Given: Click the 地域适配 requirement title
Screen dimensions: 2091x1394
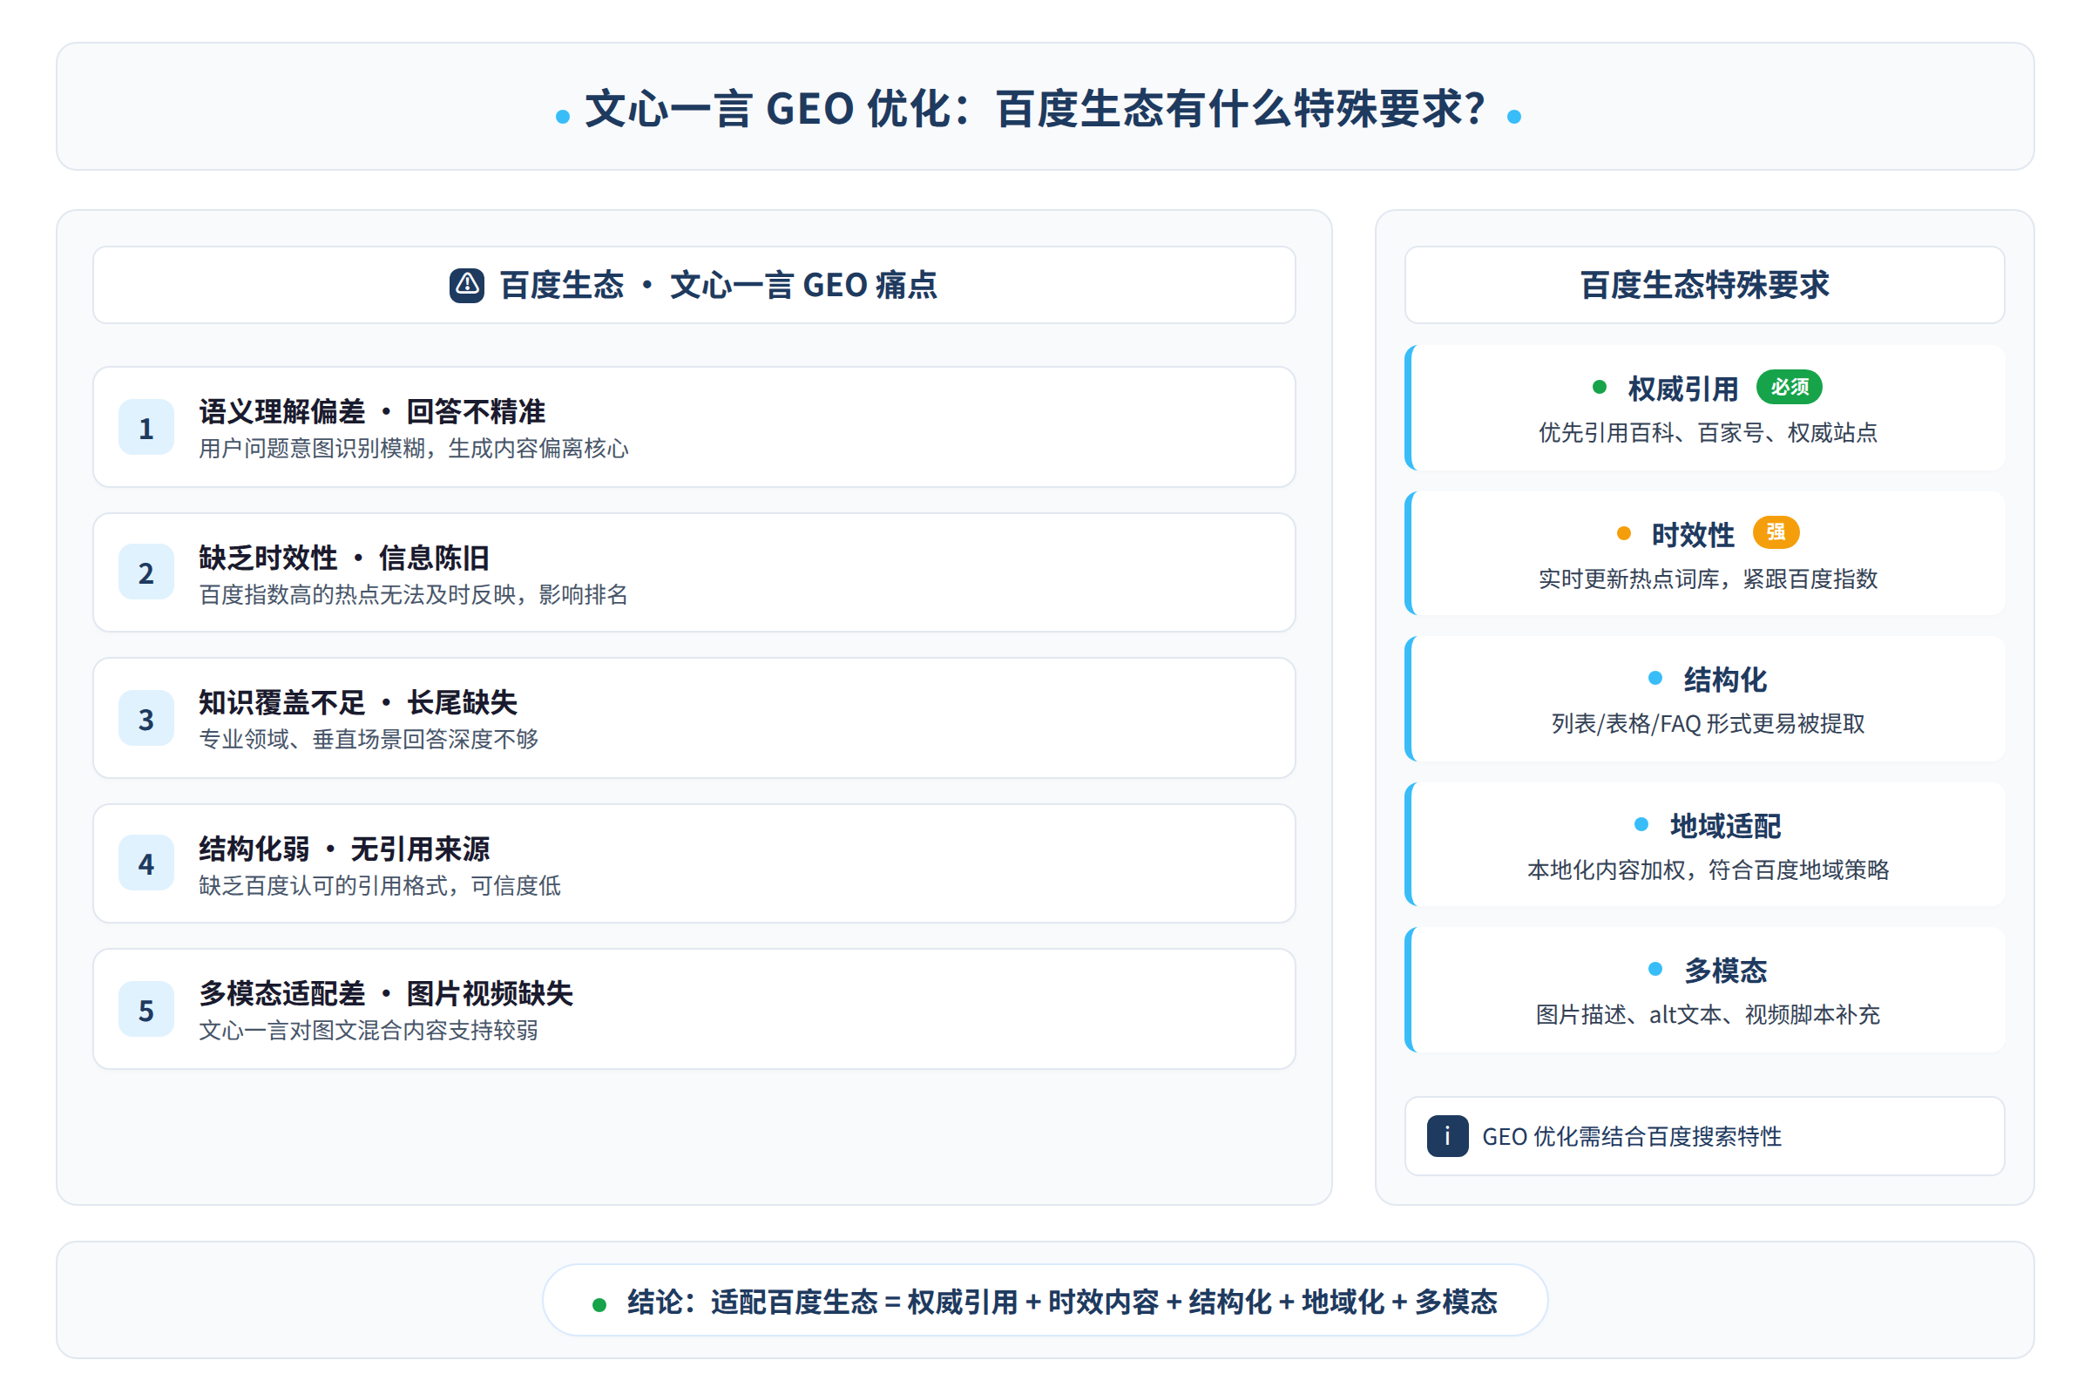Looking at the screenshot, I should (x=1725, y=826).
